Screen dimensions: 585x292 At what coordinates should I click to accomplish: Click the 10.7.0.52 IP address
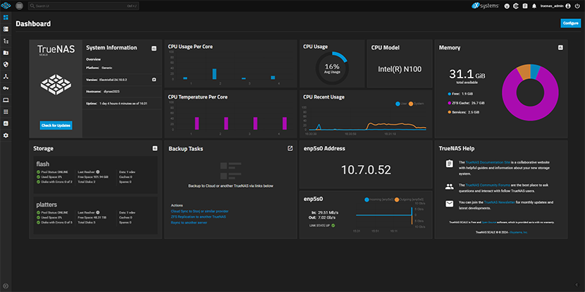tap(366, 170)
